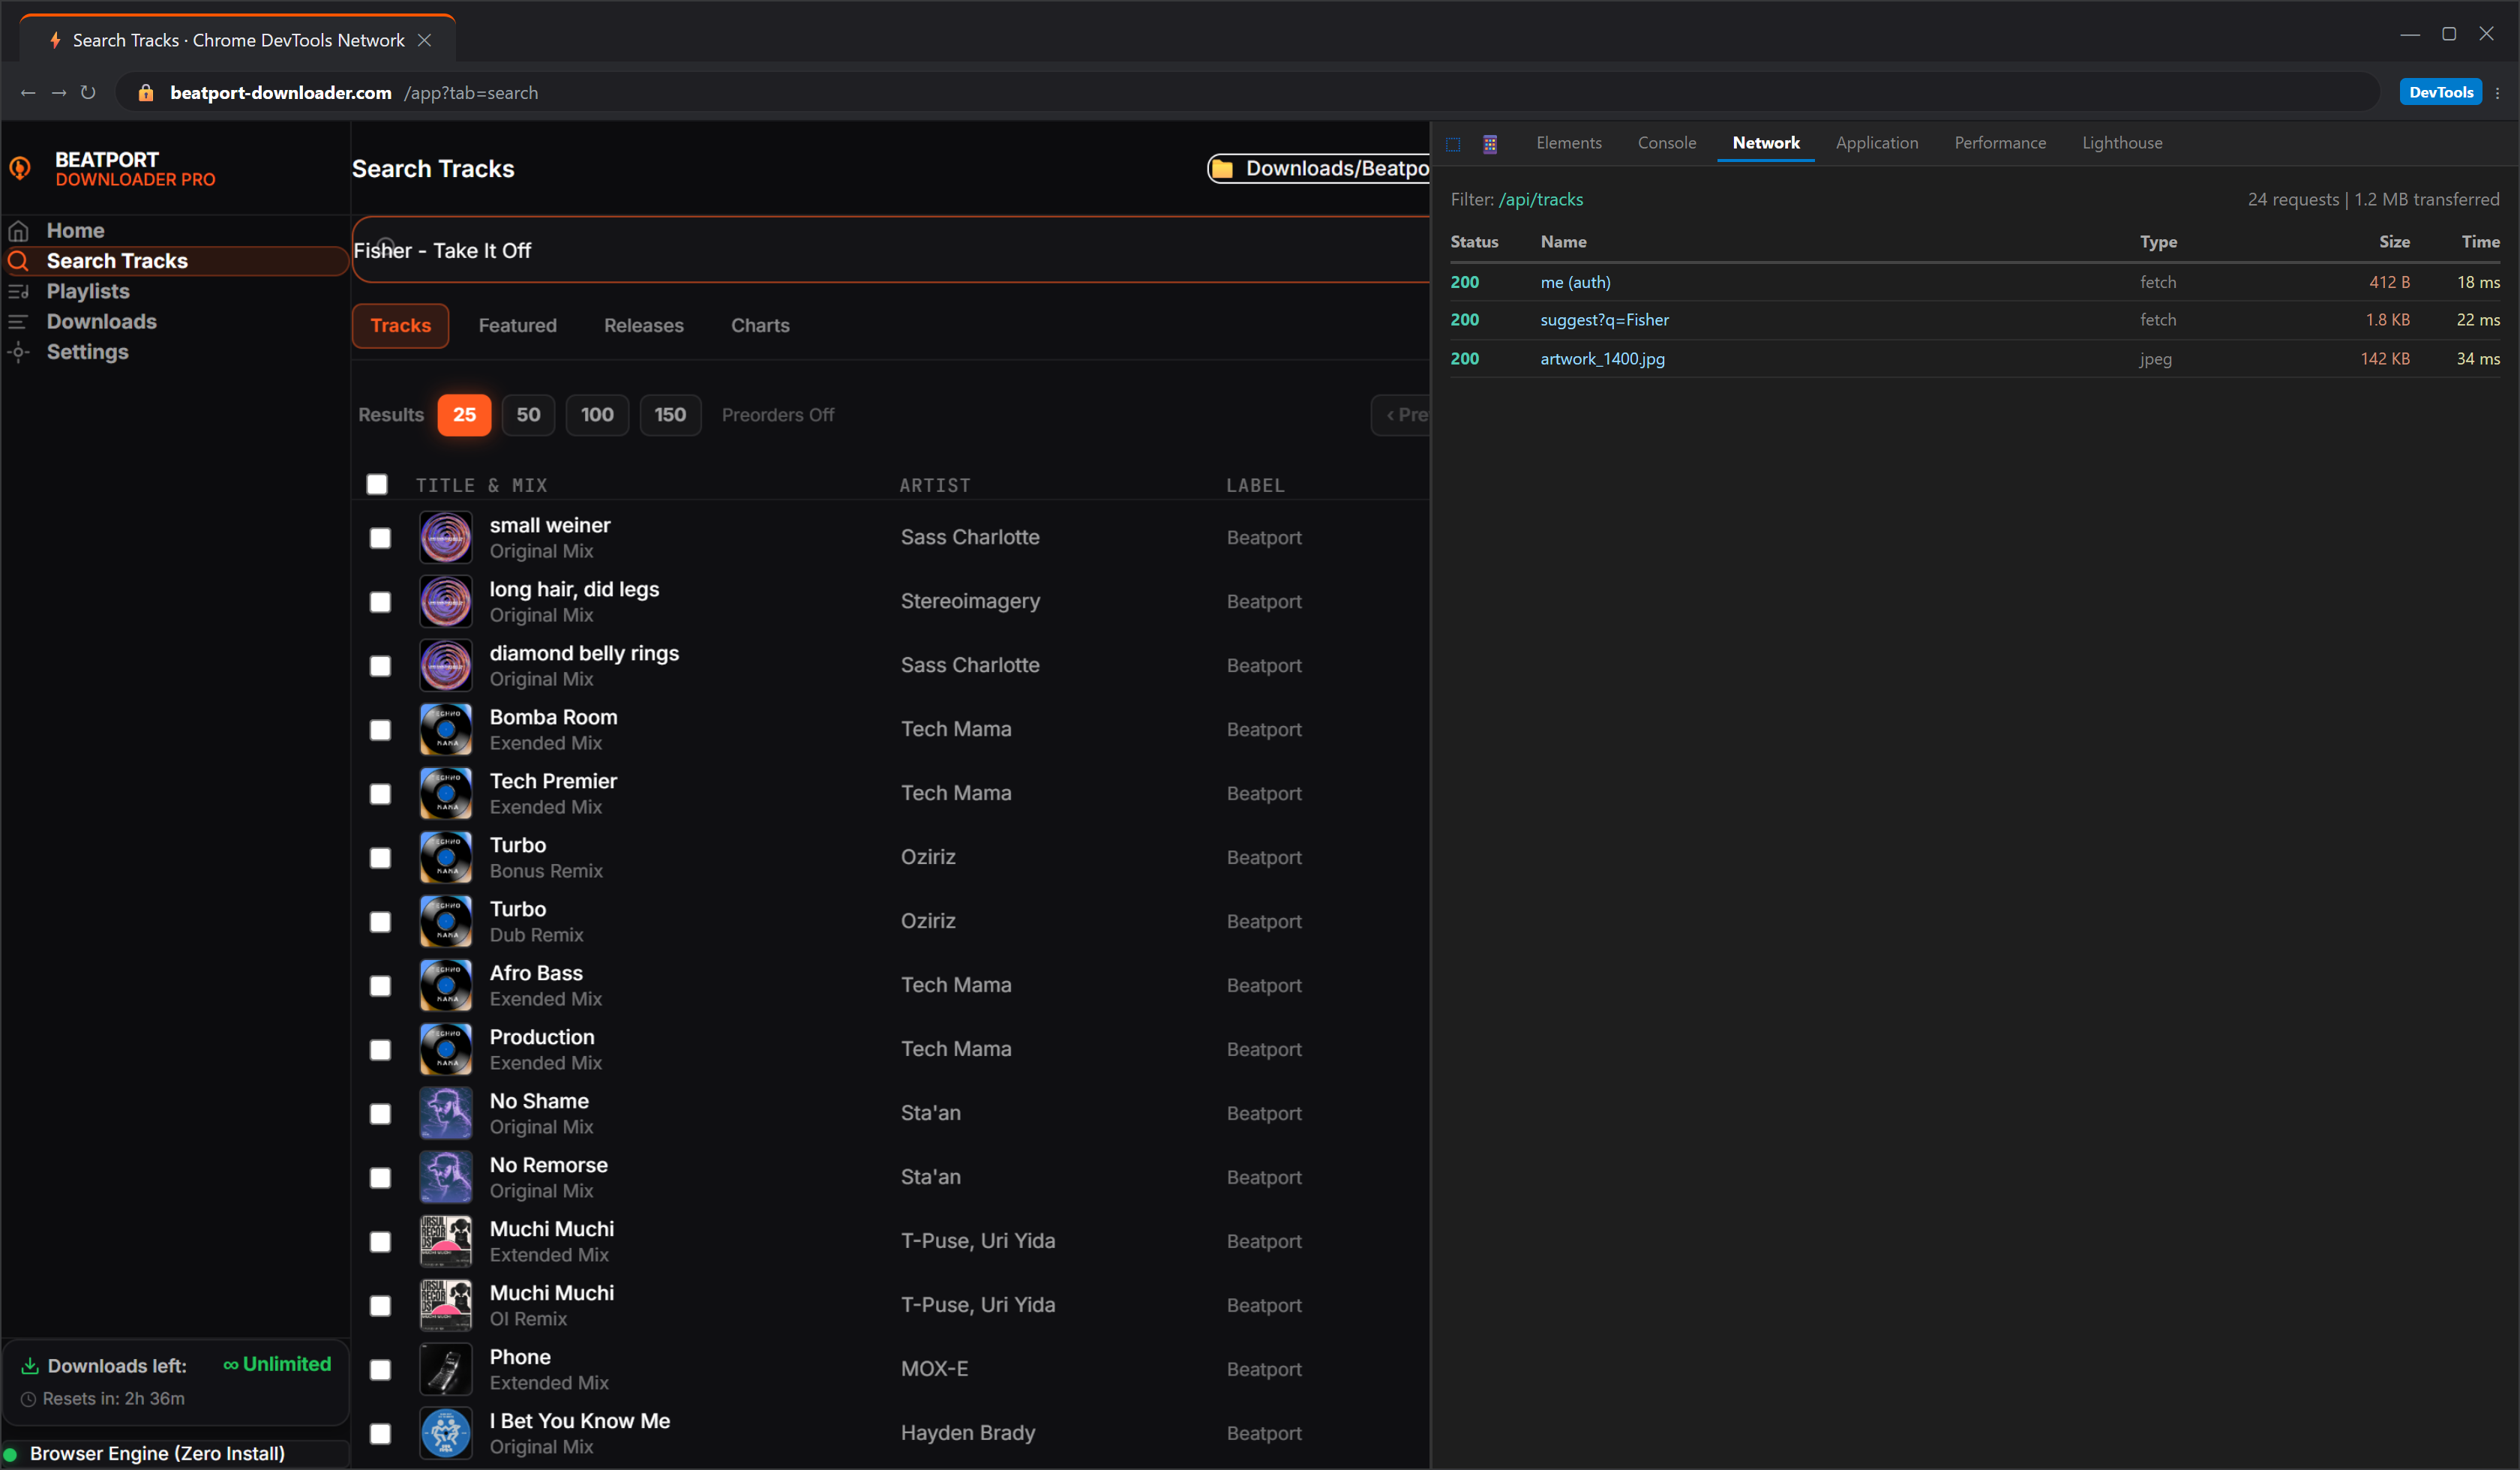The height and width of the screenshot is (1470, 2520).
Task: Click the search input containing 'Fisher - Take It Off'
Action: coord(890,250)
